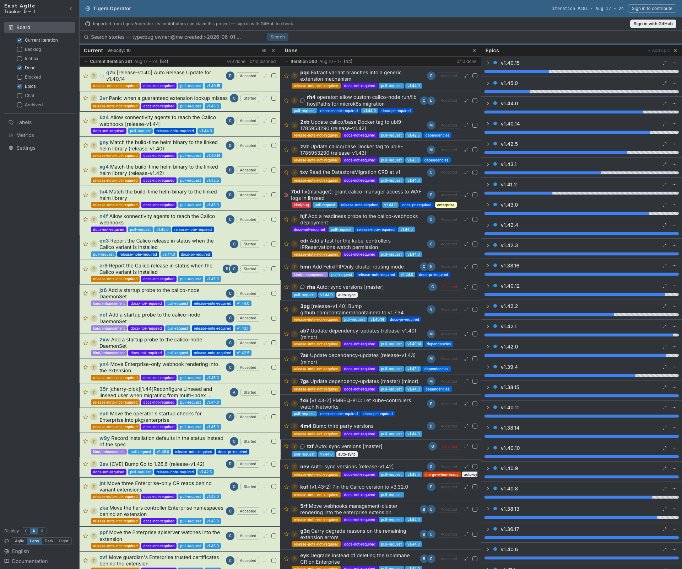Expand the v1.40.15 epic to full view
Viewport: 682px width, 569px height.
(x=665, y=63)
